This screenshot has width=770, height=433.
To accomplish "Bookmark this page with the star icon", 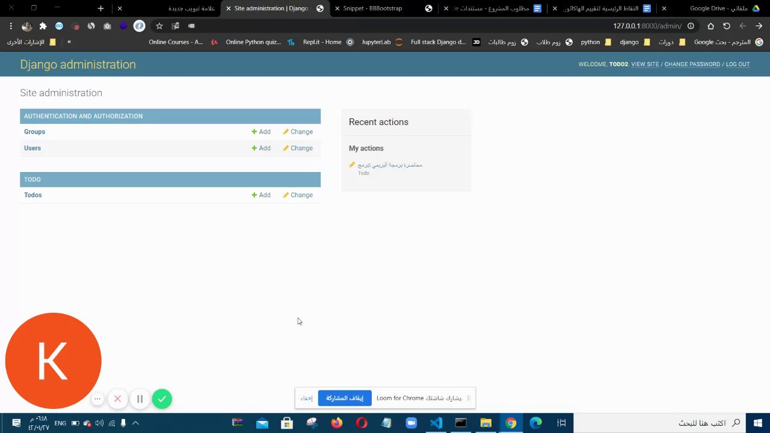I will pos(159,26).
